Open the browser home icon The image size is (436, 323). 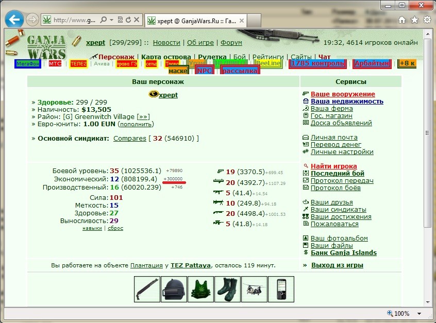[x=402, y=20]
